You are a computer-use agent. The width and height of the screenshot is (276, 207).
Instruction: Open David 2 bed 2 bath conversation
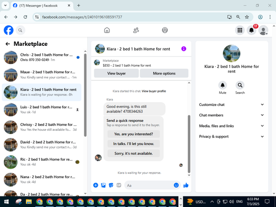pos(41,145)
